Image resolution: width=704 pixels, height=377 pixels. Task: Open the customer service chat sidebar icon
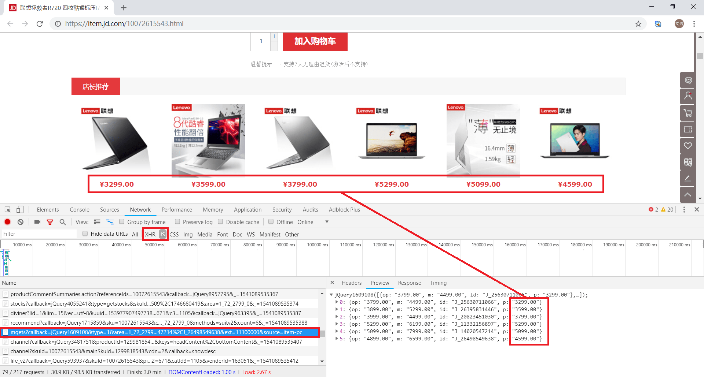coord(688,80)
